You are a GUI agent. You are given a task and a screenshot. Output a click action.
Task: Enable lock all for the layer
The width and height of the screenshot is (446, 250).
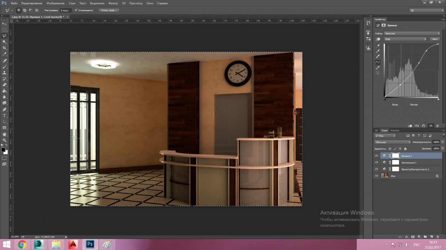click(405, 148)
